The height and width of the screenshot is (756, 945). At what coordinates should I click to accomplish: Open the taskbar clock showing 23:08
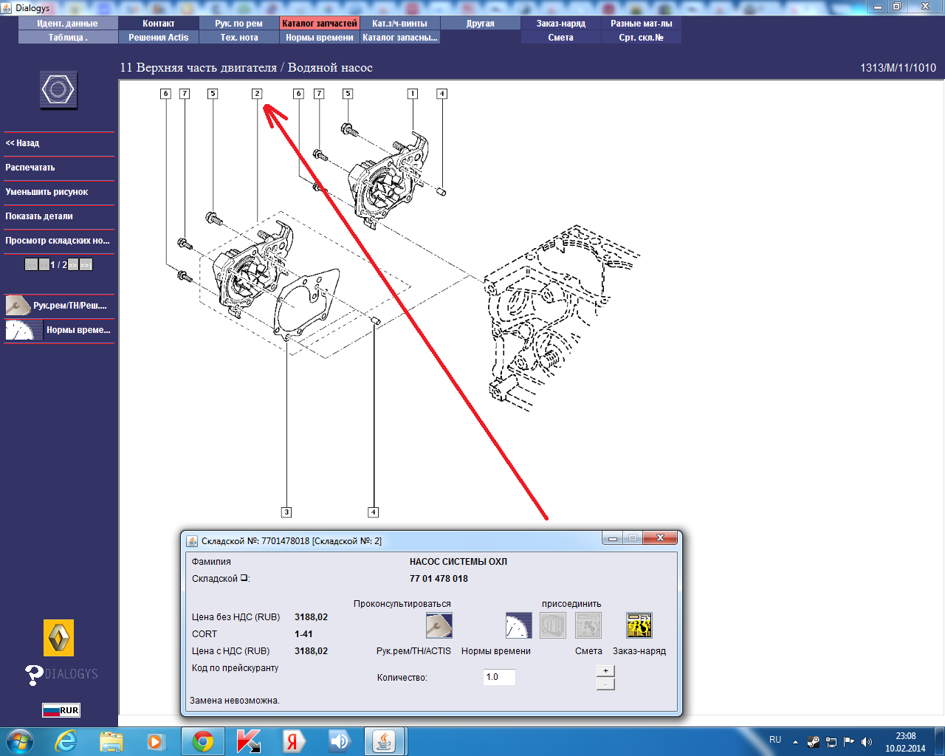point(905,742)
